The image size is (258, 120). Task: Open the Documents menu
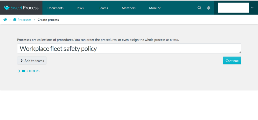(x=55, y=8)
